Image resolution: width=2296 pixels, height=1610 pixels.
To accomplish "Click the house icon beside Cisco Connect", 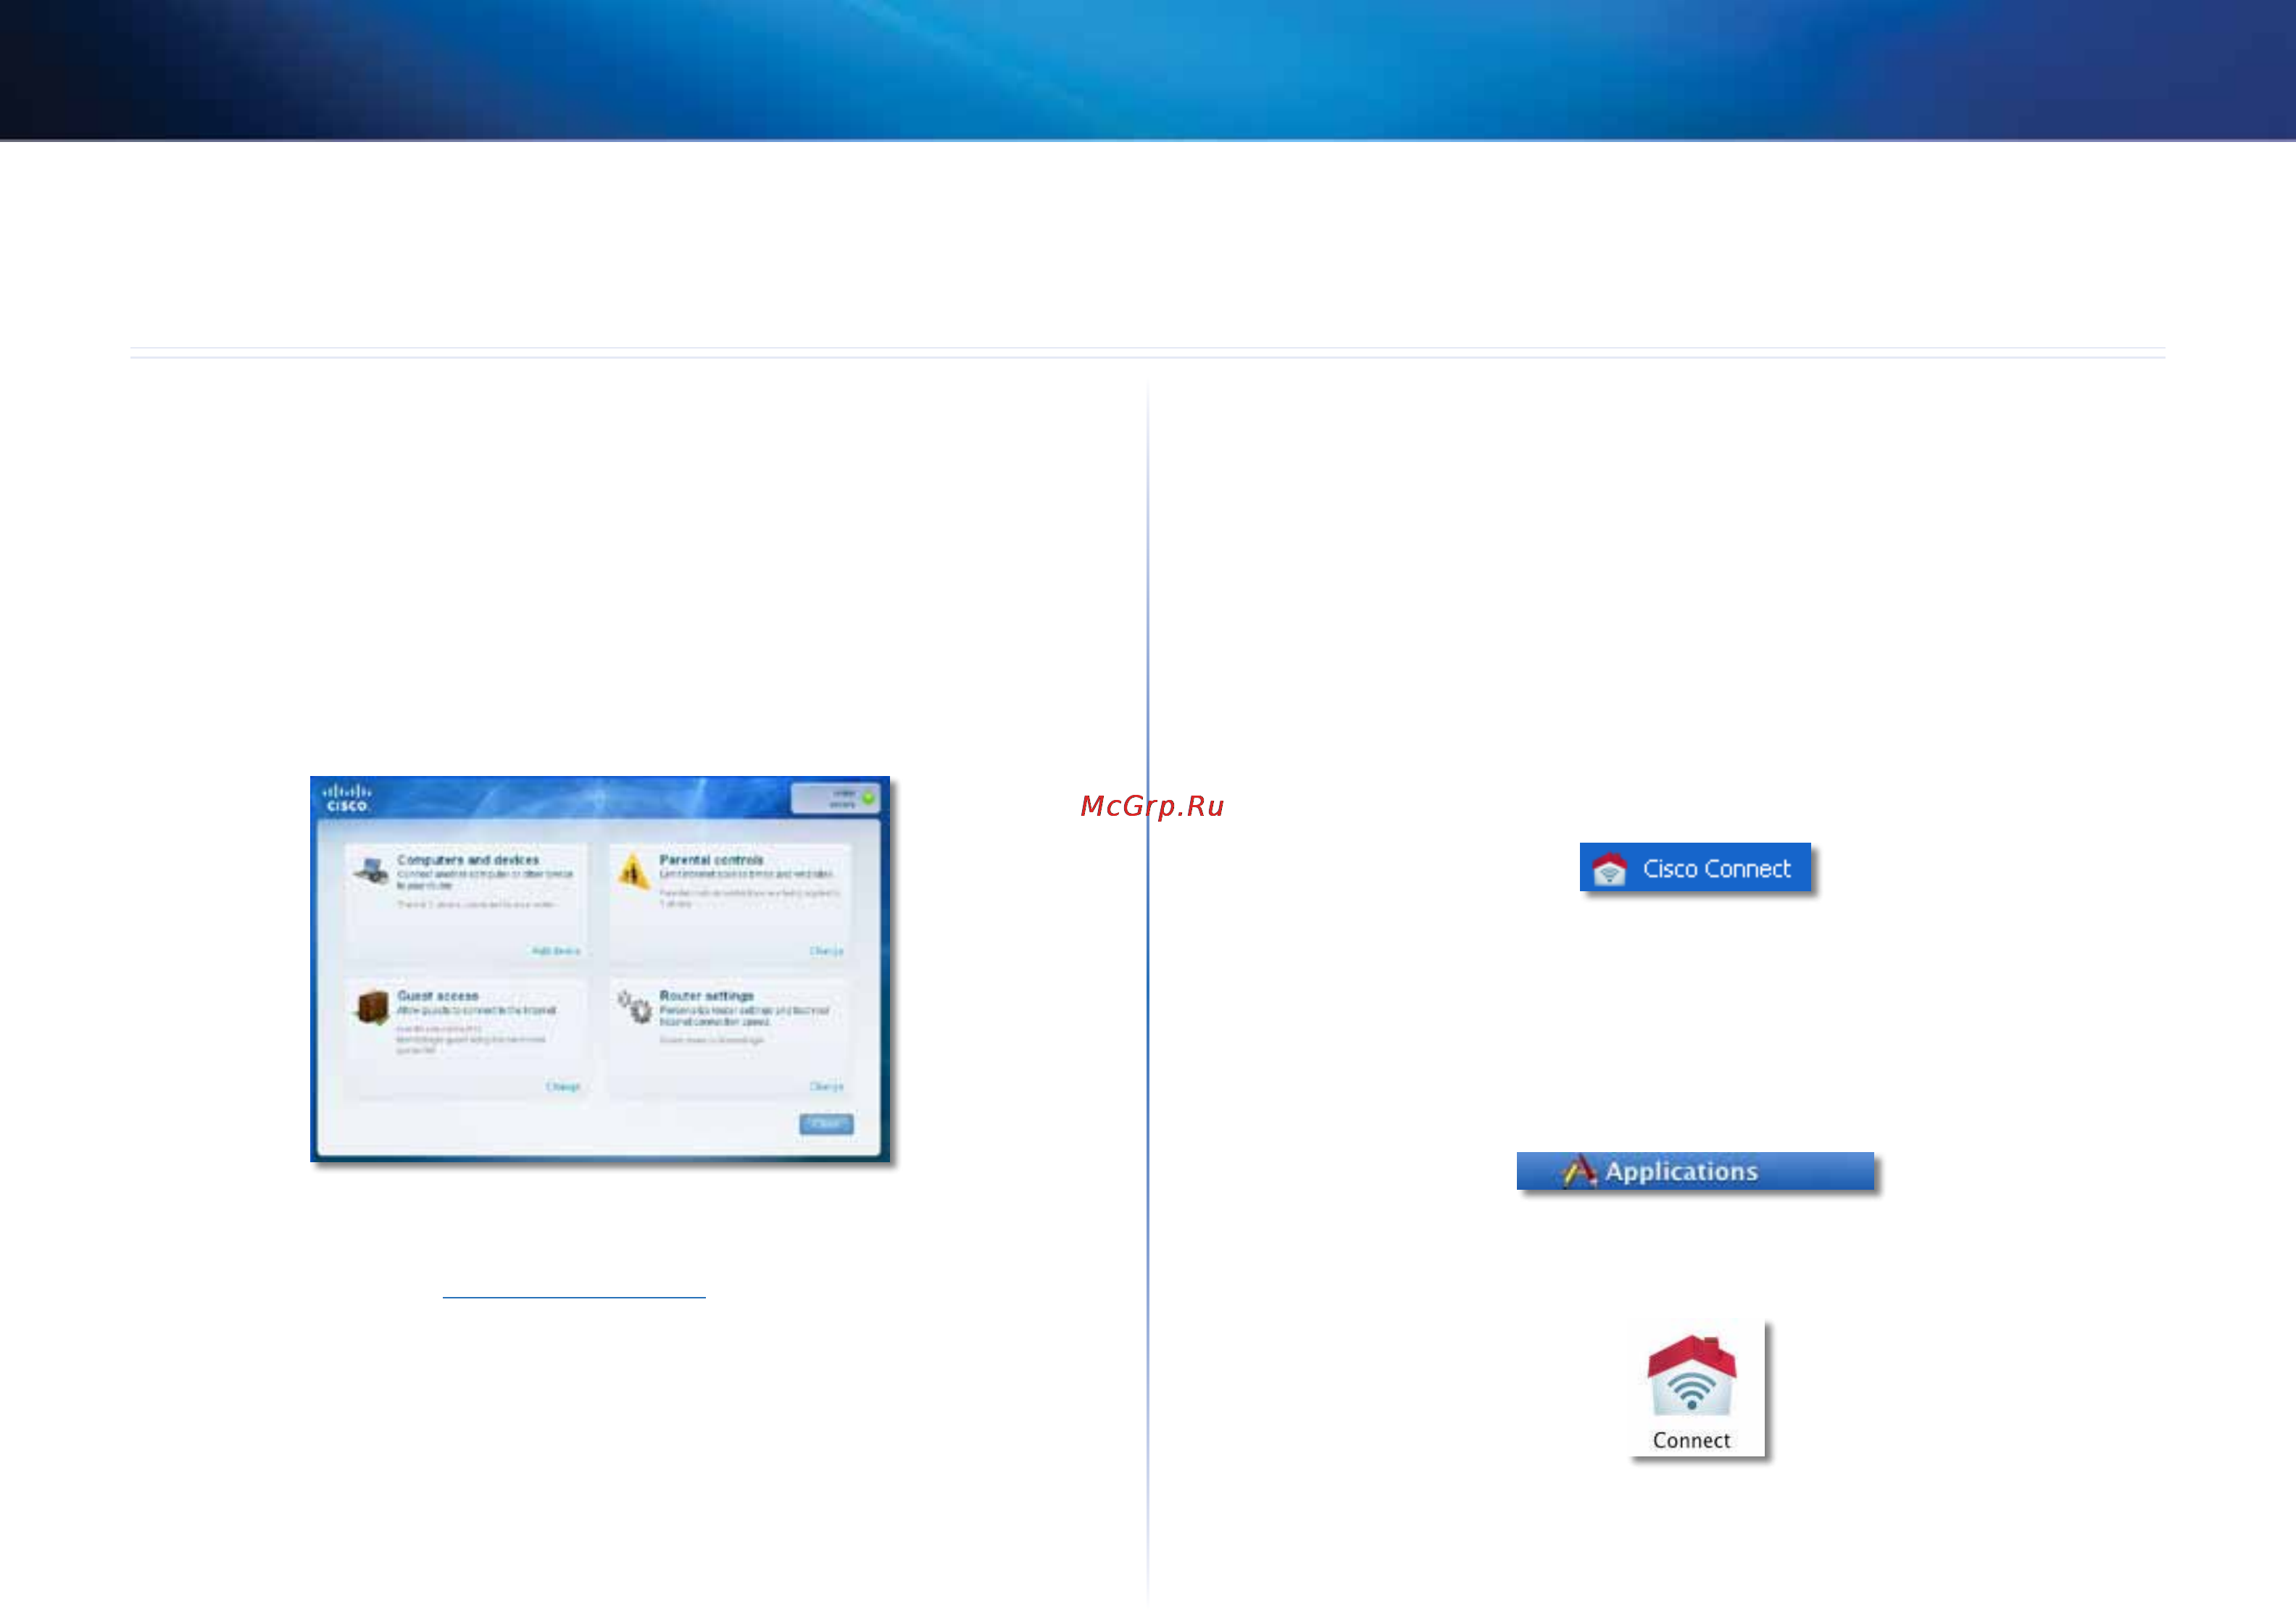I will [x=1609, y=868].
